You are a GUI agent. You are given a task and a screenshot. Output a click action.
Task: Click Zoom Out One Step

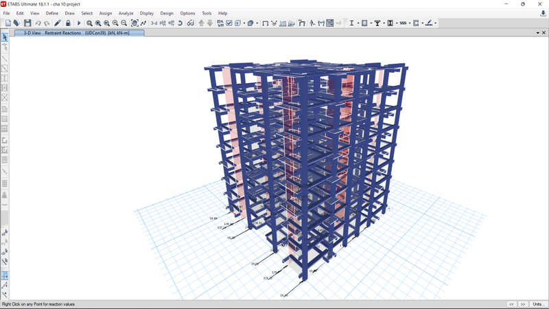[x=124, y=23]
